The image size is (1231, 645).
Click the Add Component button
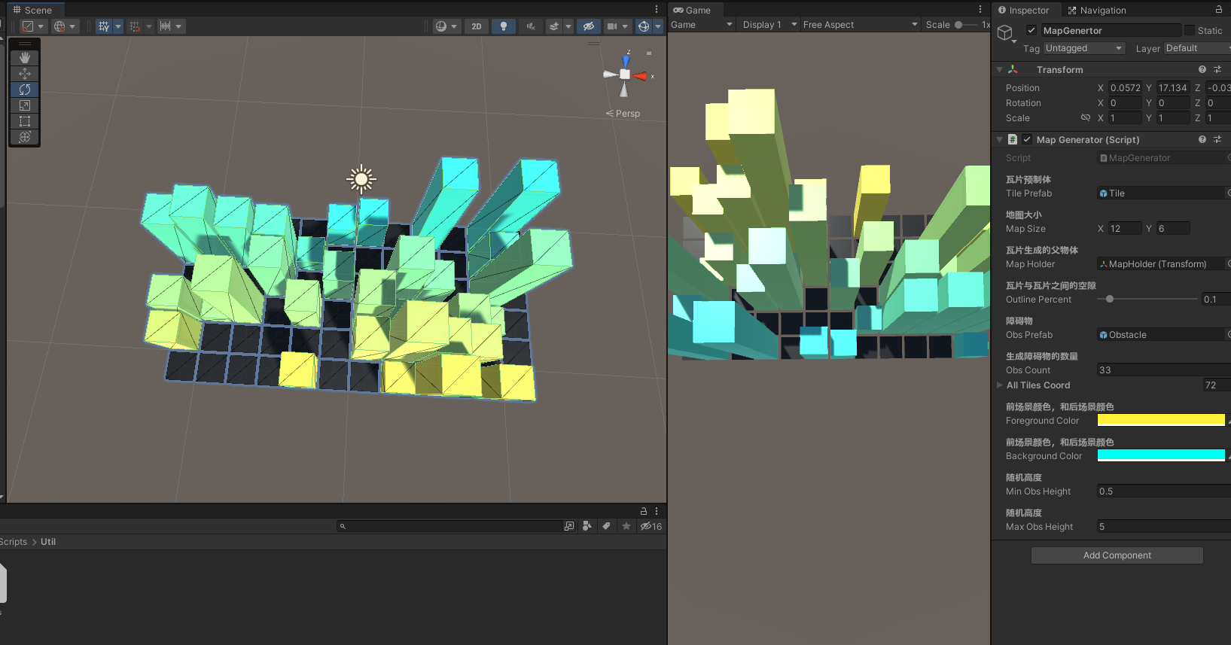pyautogui.click(x=1117, y=555)
